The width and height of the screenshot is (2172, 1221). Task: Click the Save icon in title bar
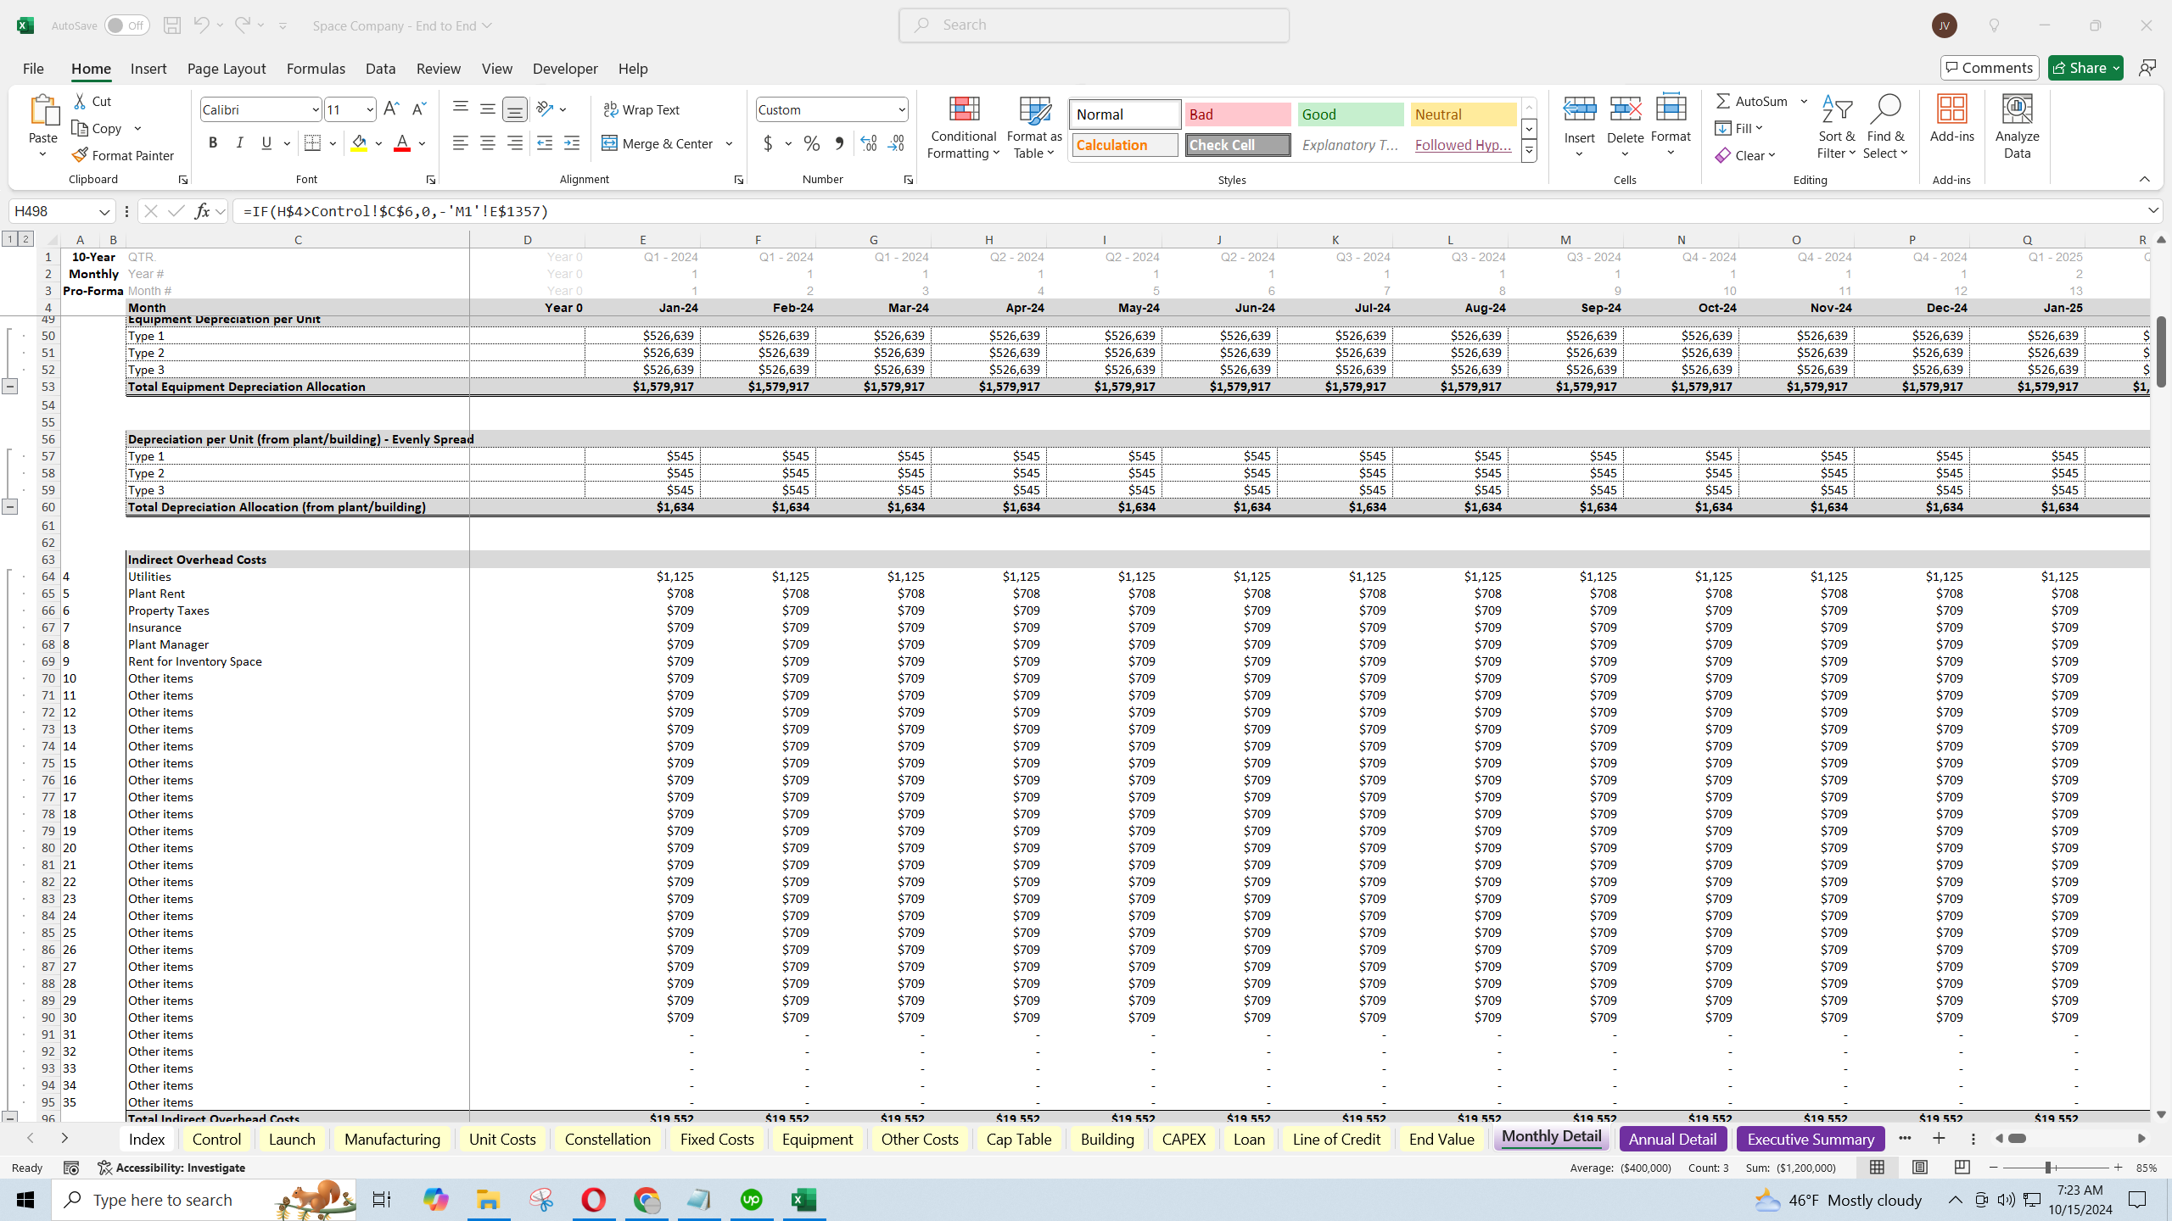click(x=171, y=25)
